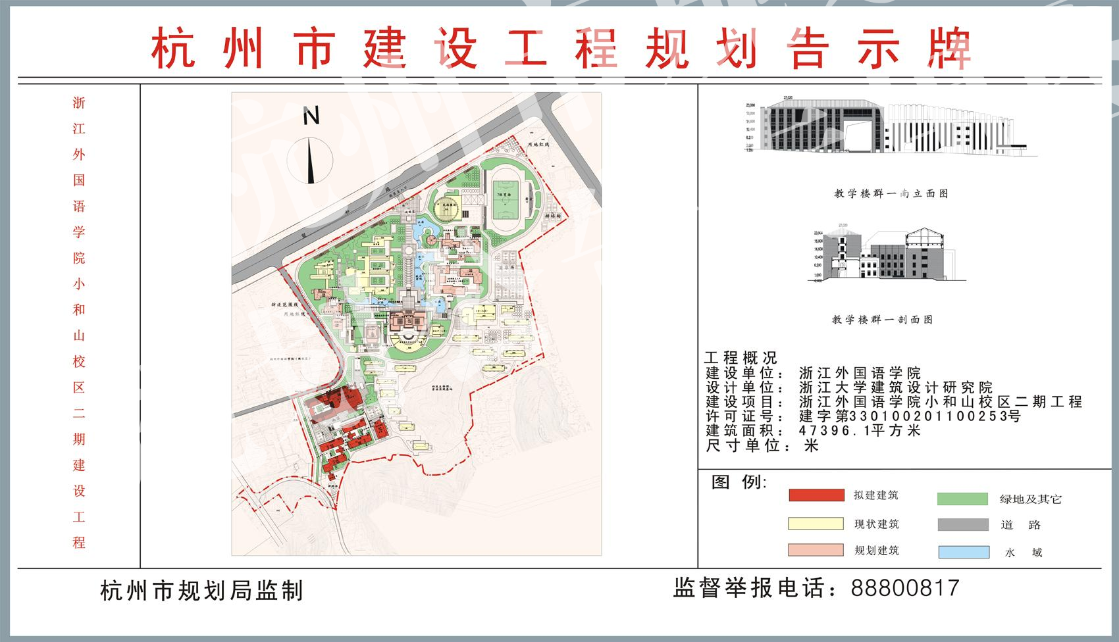Click the legend label 拟建建筑
The height and width of the screenshot is (642, 1119).
[876, 495]
